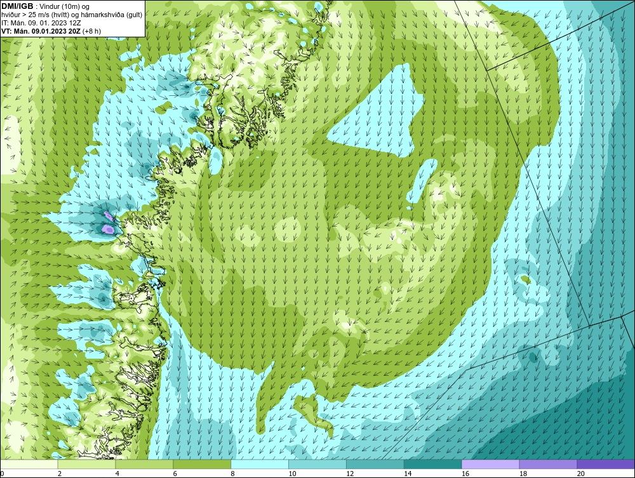Click the 2–4 m/s legend color swatch

[86, 464]
